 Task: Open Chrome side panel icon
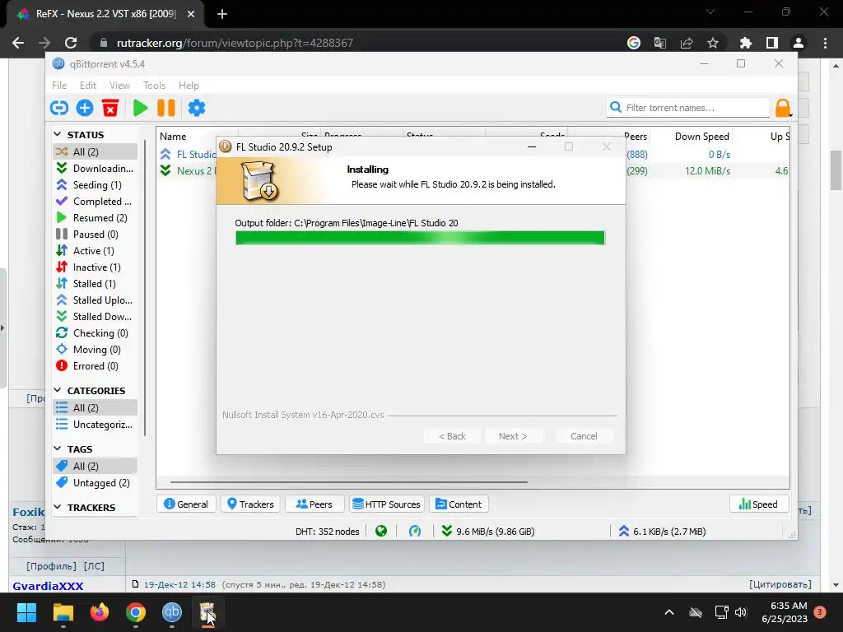pyautogui.click(x=772, y=43)
